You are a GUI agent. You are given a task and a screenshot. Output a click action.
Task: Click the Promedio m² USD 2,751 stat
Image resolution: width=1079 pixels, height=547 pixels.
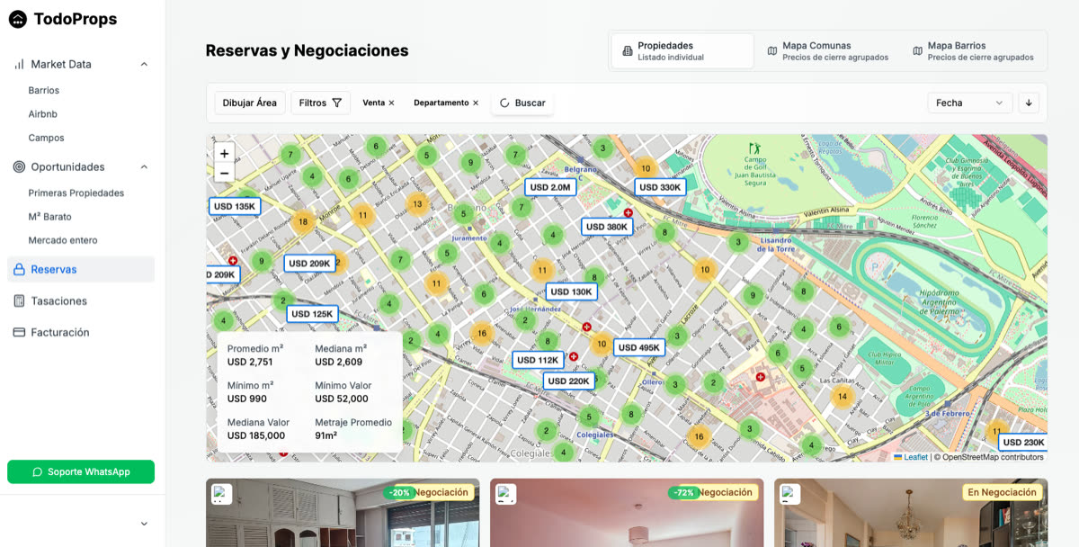tap(255, 355)
